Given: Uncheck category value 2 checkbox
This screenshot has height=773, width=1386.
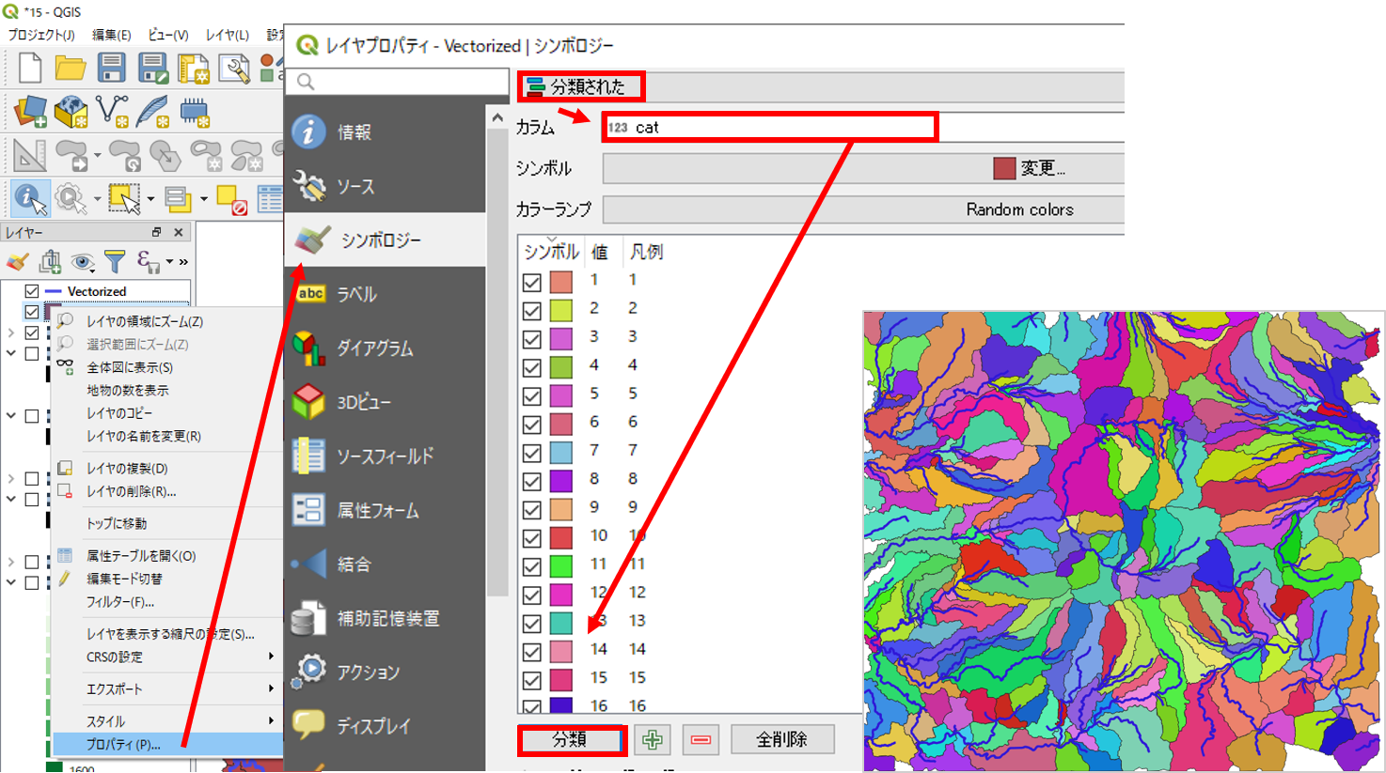Looking at the screenshot, I should pyautogui.click(x=532, y=310).
